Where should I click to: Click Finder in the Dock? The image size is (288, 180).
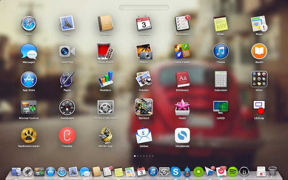tap(16, 172)
